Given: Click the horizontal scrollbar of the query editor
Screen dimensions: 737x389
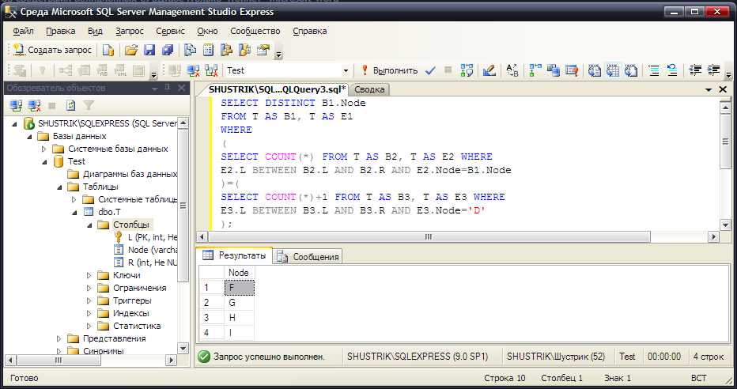Looking at the screenshot, I should point(428,236).
